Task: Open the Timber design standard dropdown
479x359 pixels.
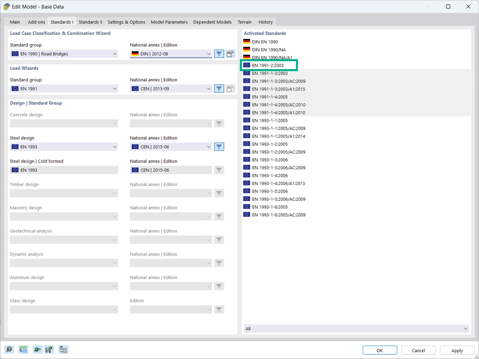Action: 64,193
